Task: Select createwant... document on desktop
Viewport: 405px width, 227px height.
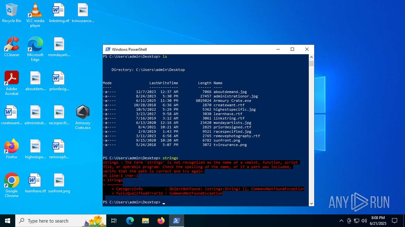Action: tap(12, 115)
